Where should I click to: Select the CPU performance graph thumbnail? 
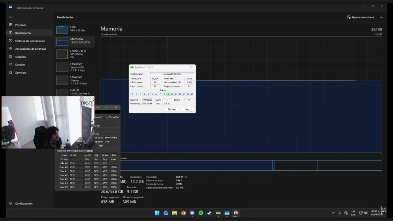tap(62, 29)
